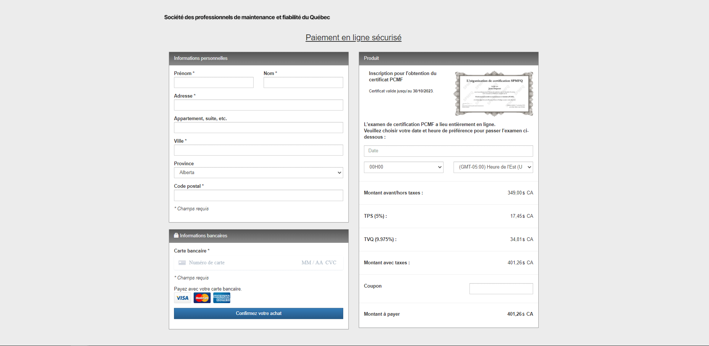Open the Paiement en ligne sécurisé link
The image size is (709, 346).
(x=354, y=38)
